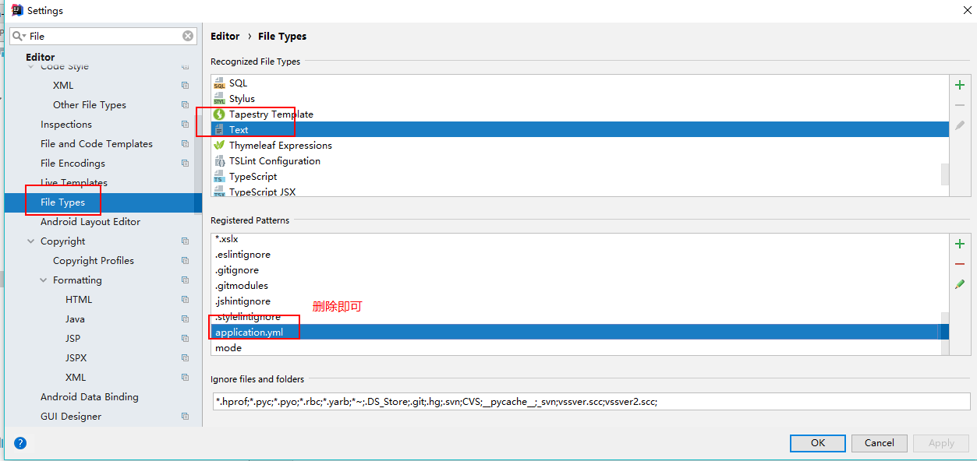Add a new registered pattern
The image size is (977, 461).
point(960,244)
